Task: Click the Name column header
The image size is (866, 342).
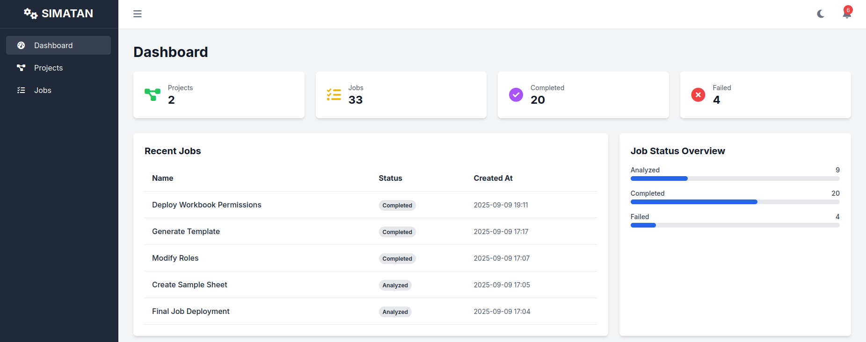Action: tap(163, 178)
